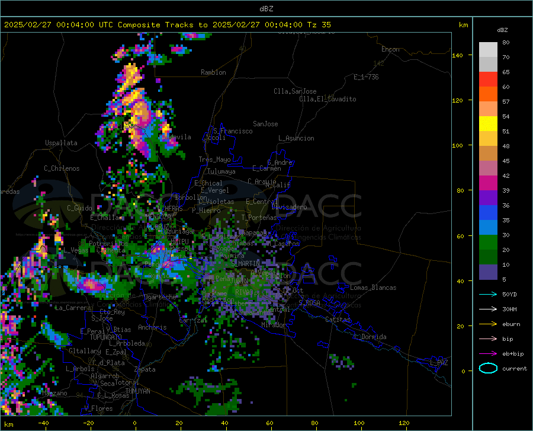Image resolution: width=533 pixels, height=431 pixels.
Task: Click the 'C_Guido' map label
Action: coord(79,208)
